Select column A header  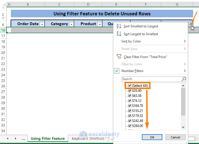[x=9, y=5]
